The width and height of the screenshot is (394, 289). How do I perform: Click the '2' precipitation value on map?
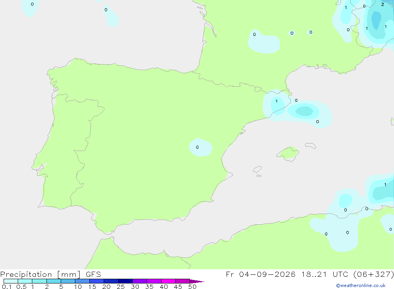click(383, 4)
